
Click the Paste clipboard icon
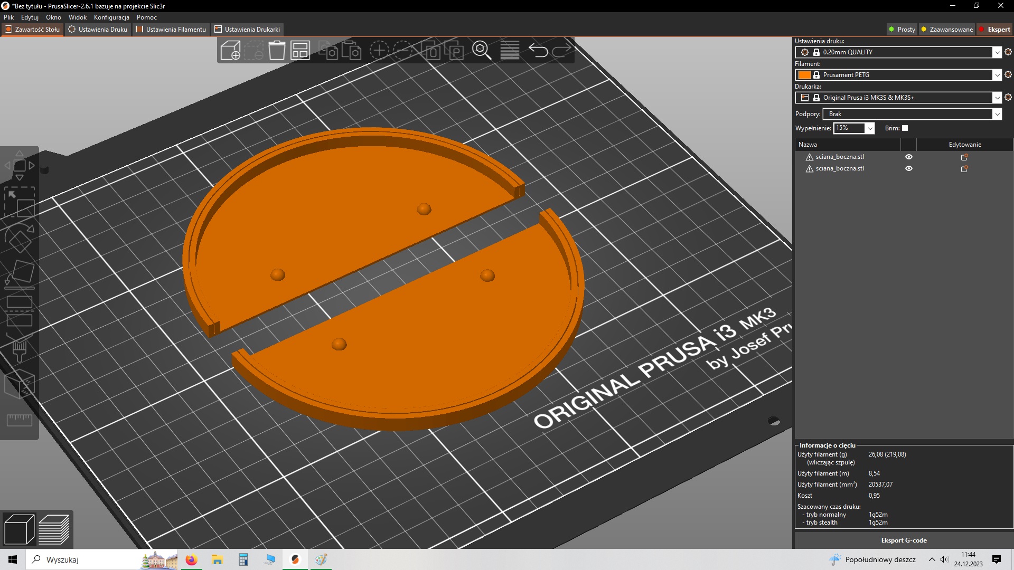(x=352, y=51)
